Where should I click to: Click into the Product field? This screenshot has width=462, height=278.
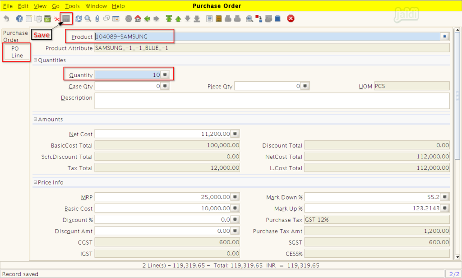click(267, 37)
